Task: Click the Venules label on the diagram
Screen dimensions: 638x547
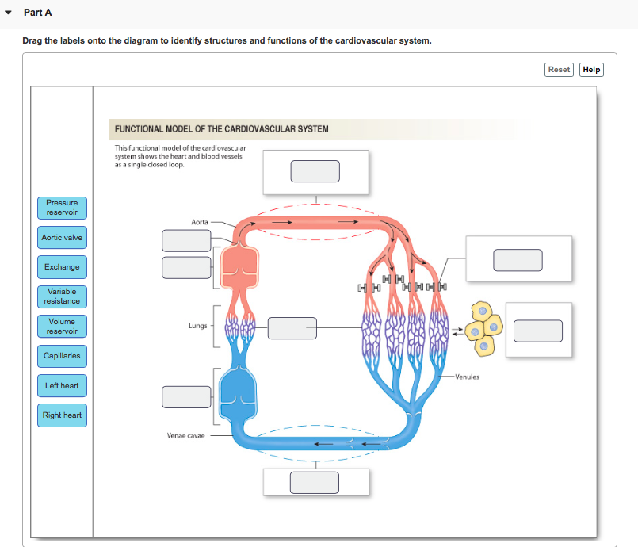Action: tap(467, 377)
